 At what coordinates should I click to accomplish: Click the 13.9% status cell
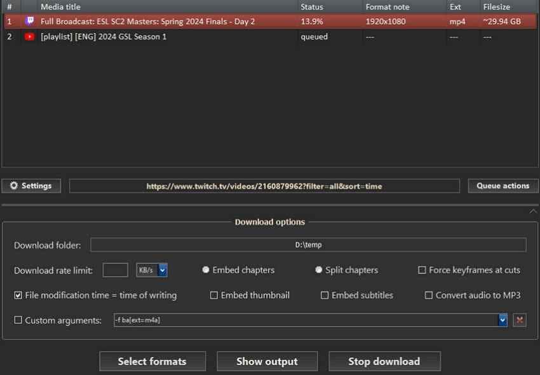coord(312,22)
